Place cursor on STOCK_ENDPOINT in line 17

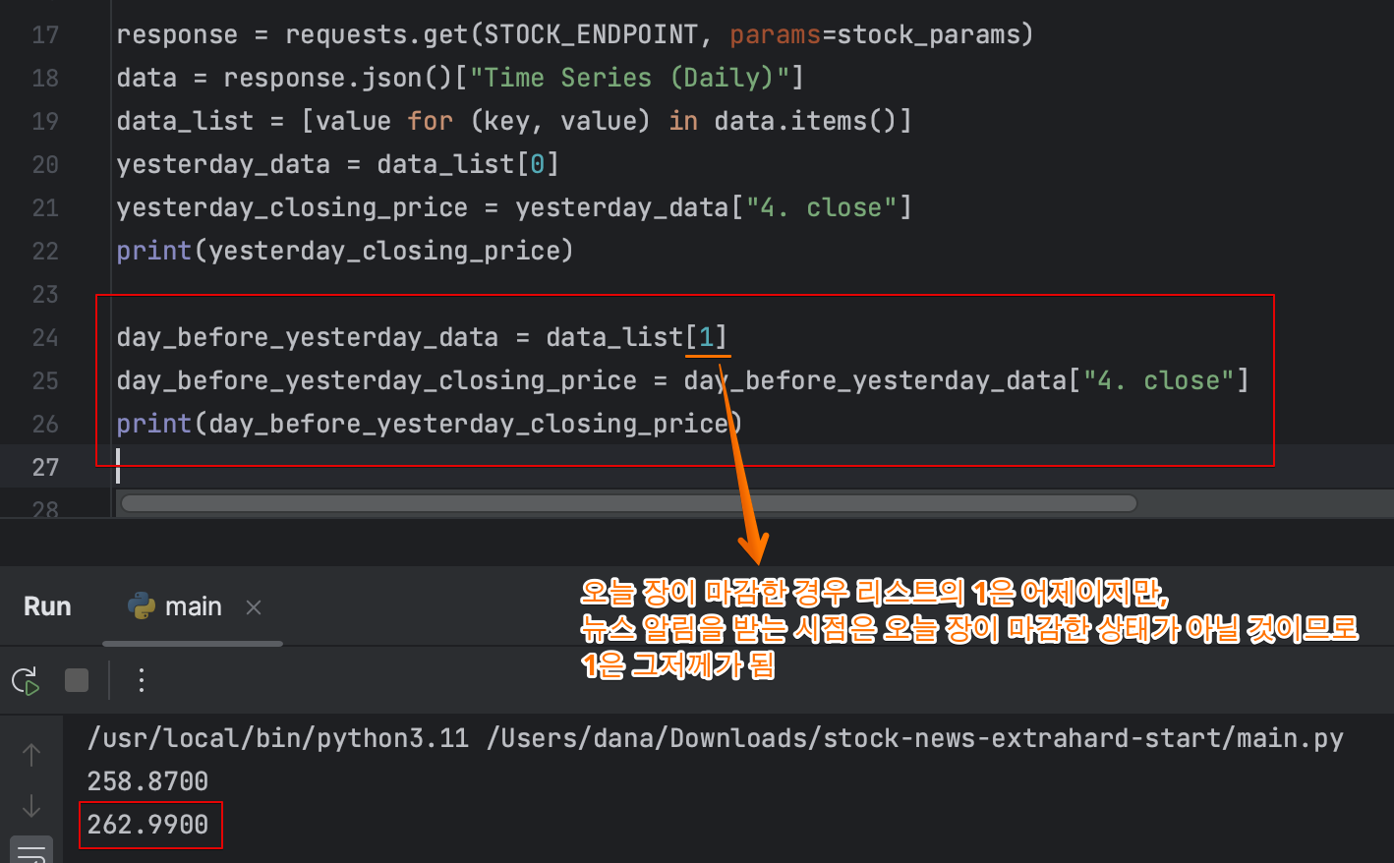(x=591, y=35)
